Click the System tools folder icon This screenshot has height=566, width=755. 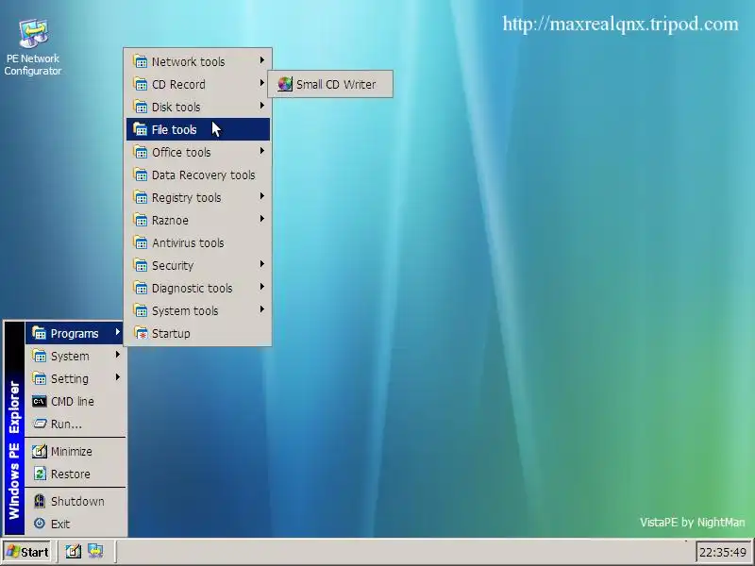140,310
